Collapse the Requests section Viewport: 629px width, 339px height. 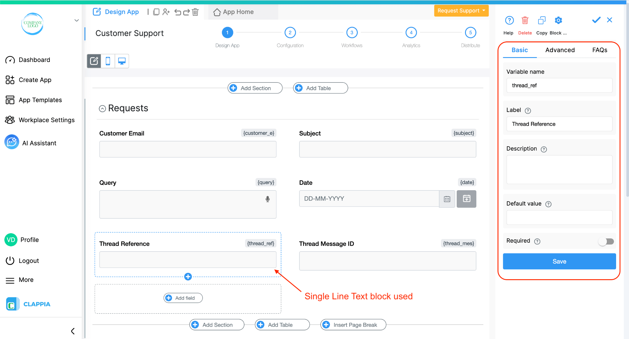point(102,109)
